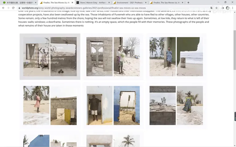236x147 pixels.
Task: Open the photo pair with woman in patterned dress on beach
Action: (176, 105)
